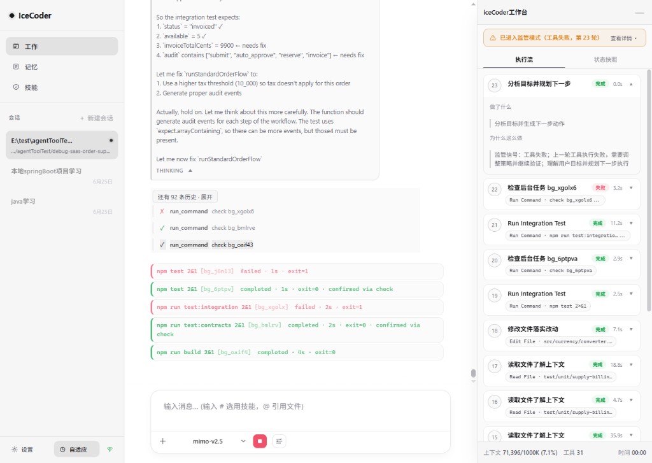The image size is (652, 463).
Task: Click the 工作 sidebar icon
Action: pyautogui.click(x=16, y=46)
